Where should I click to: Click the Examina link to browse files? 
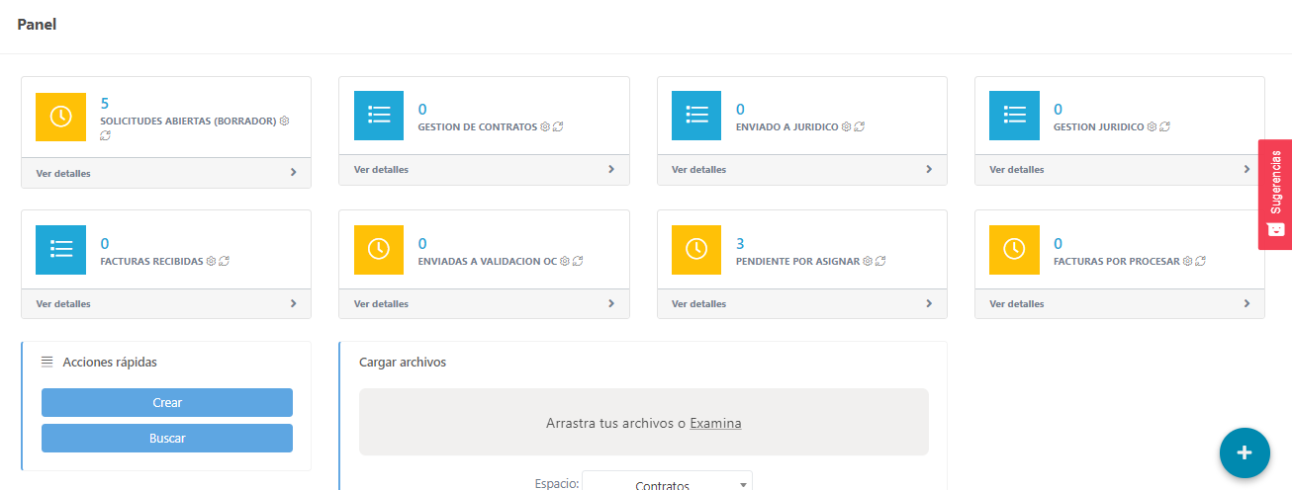point(715,423)
